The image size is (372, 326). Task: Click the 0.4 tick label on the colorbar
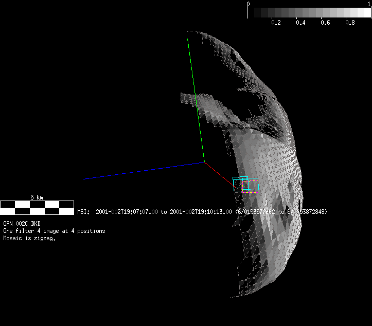pos(300,23)
